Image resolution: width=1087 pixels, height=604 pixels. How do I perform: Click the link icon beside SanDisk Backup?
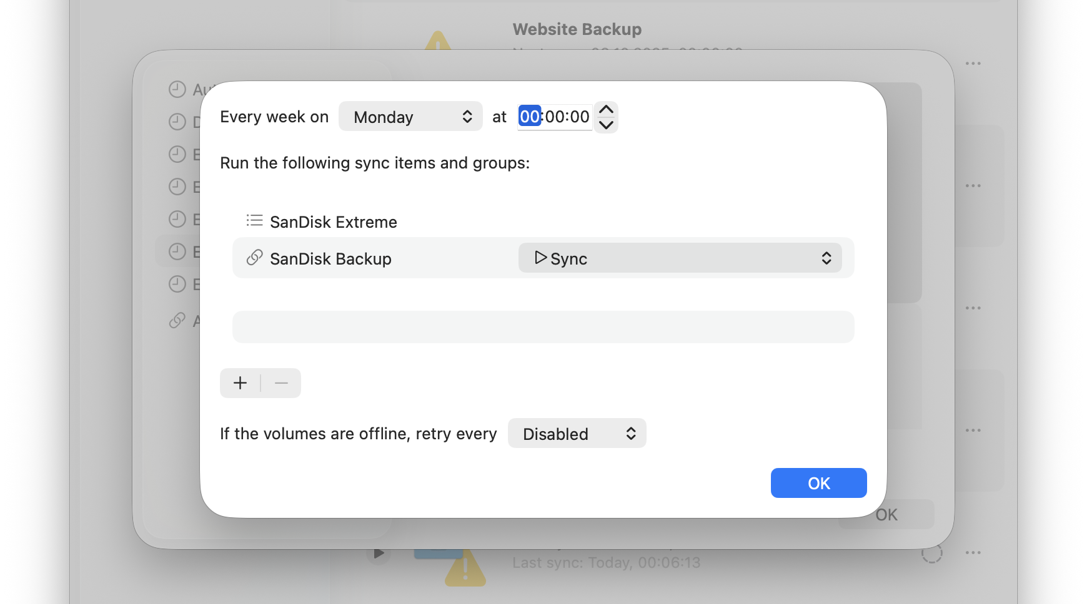coord(254,258)
